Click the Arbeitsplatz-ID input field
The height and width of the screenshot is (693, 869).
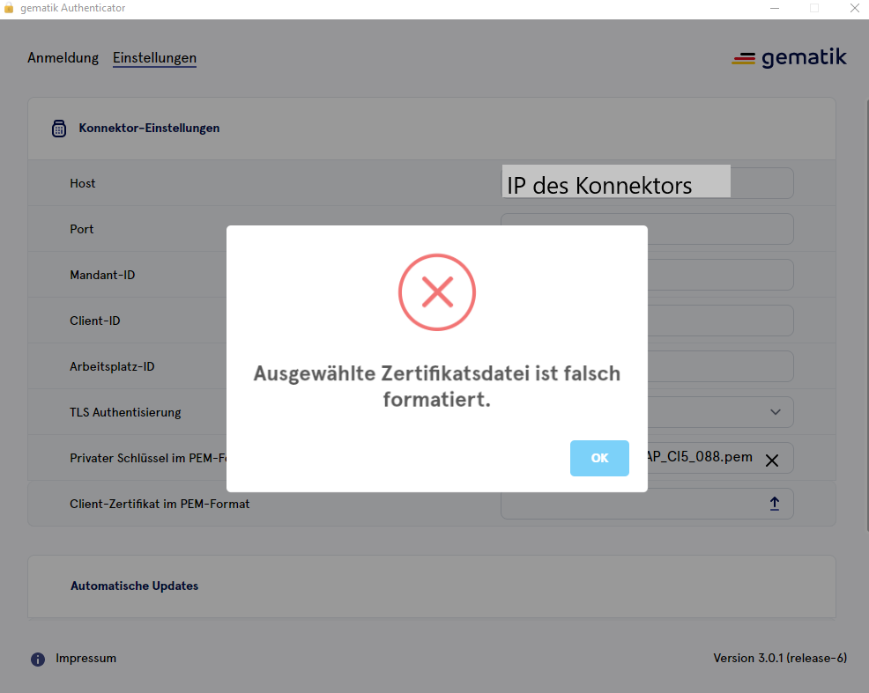720,366
